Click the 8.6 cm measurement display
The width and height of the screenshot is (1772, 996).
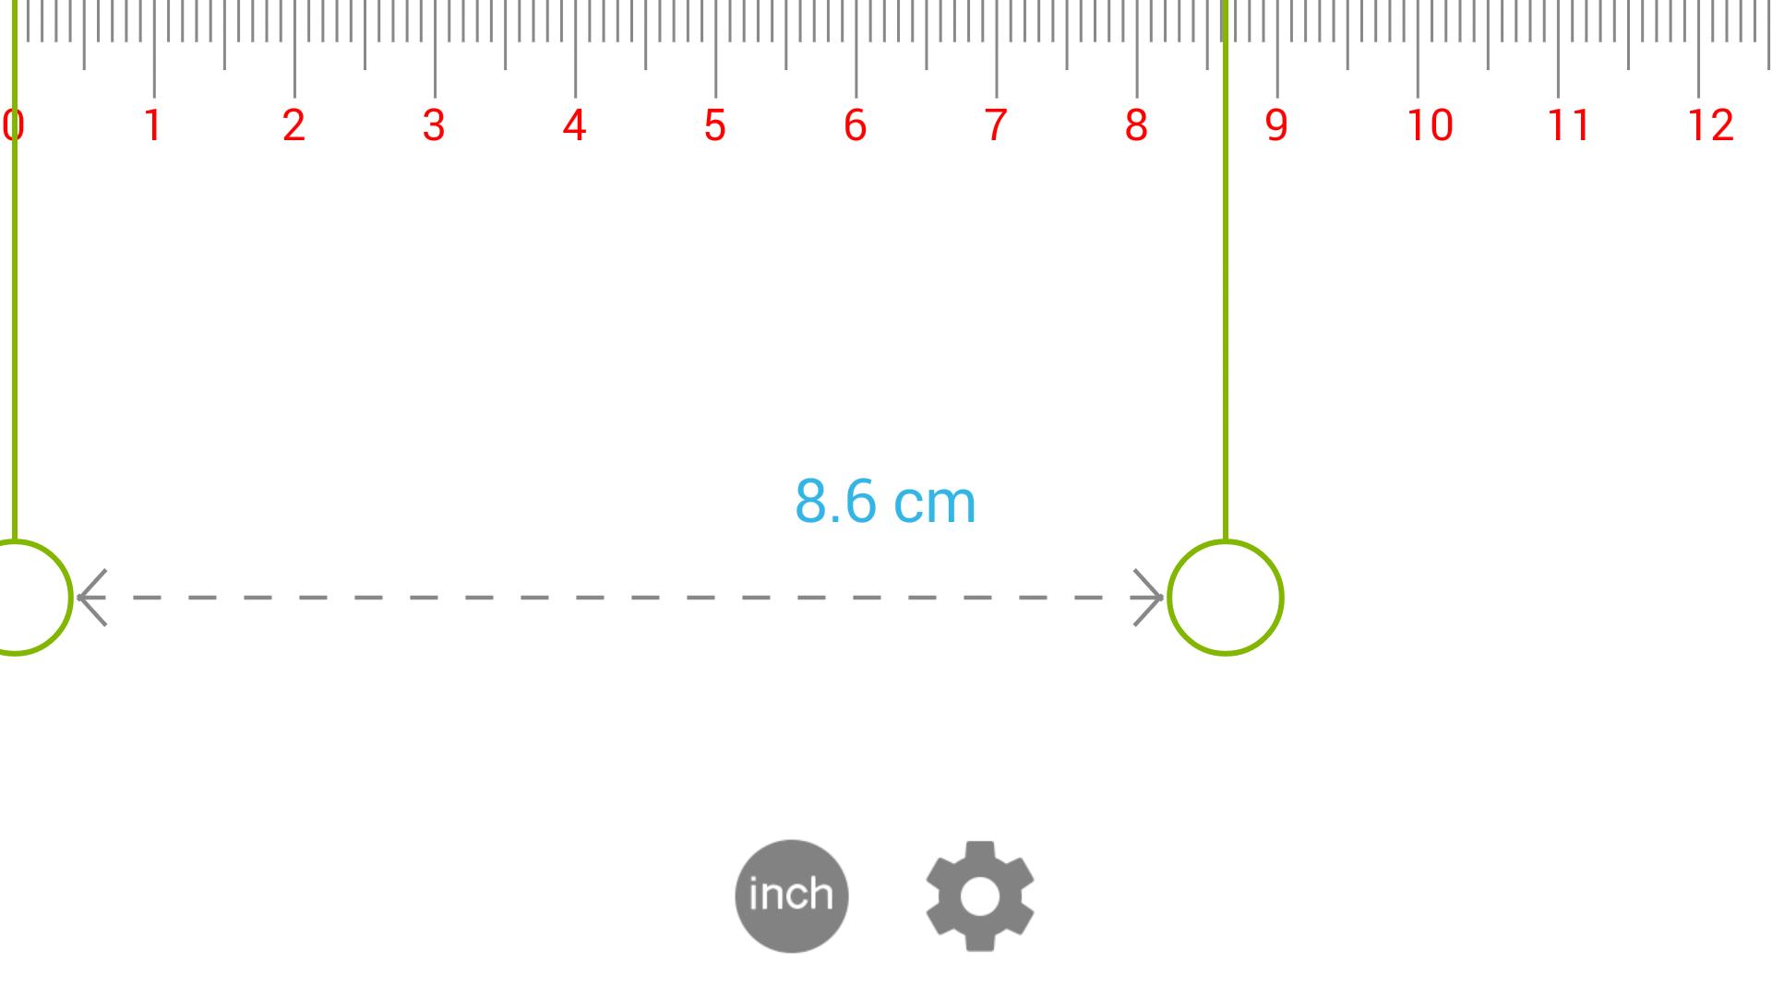pyautogui.click(x=885, y=500)
